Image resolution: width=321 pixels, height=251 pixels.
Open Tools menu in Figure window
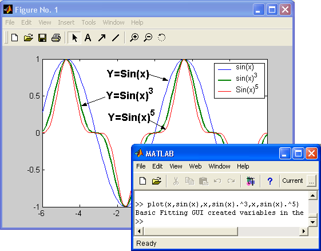click(x=89, y=22)
